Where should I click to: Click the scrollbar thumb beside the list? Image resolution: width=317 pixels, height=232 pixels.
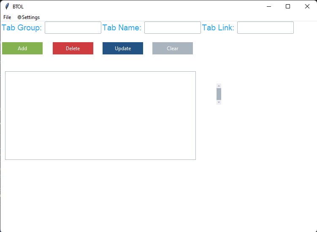[219, 94]
